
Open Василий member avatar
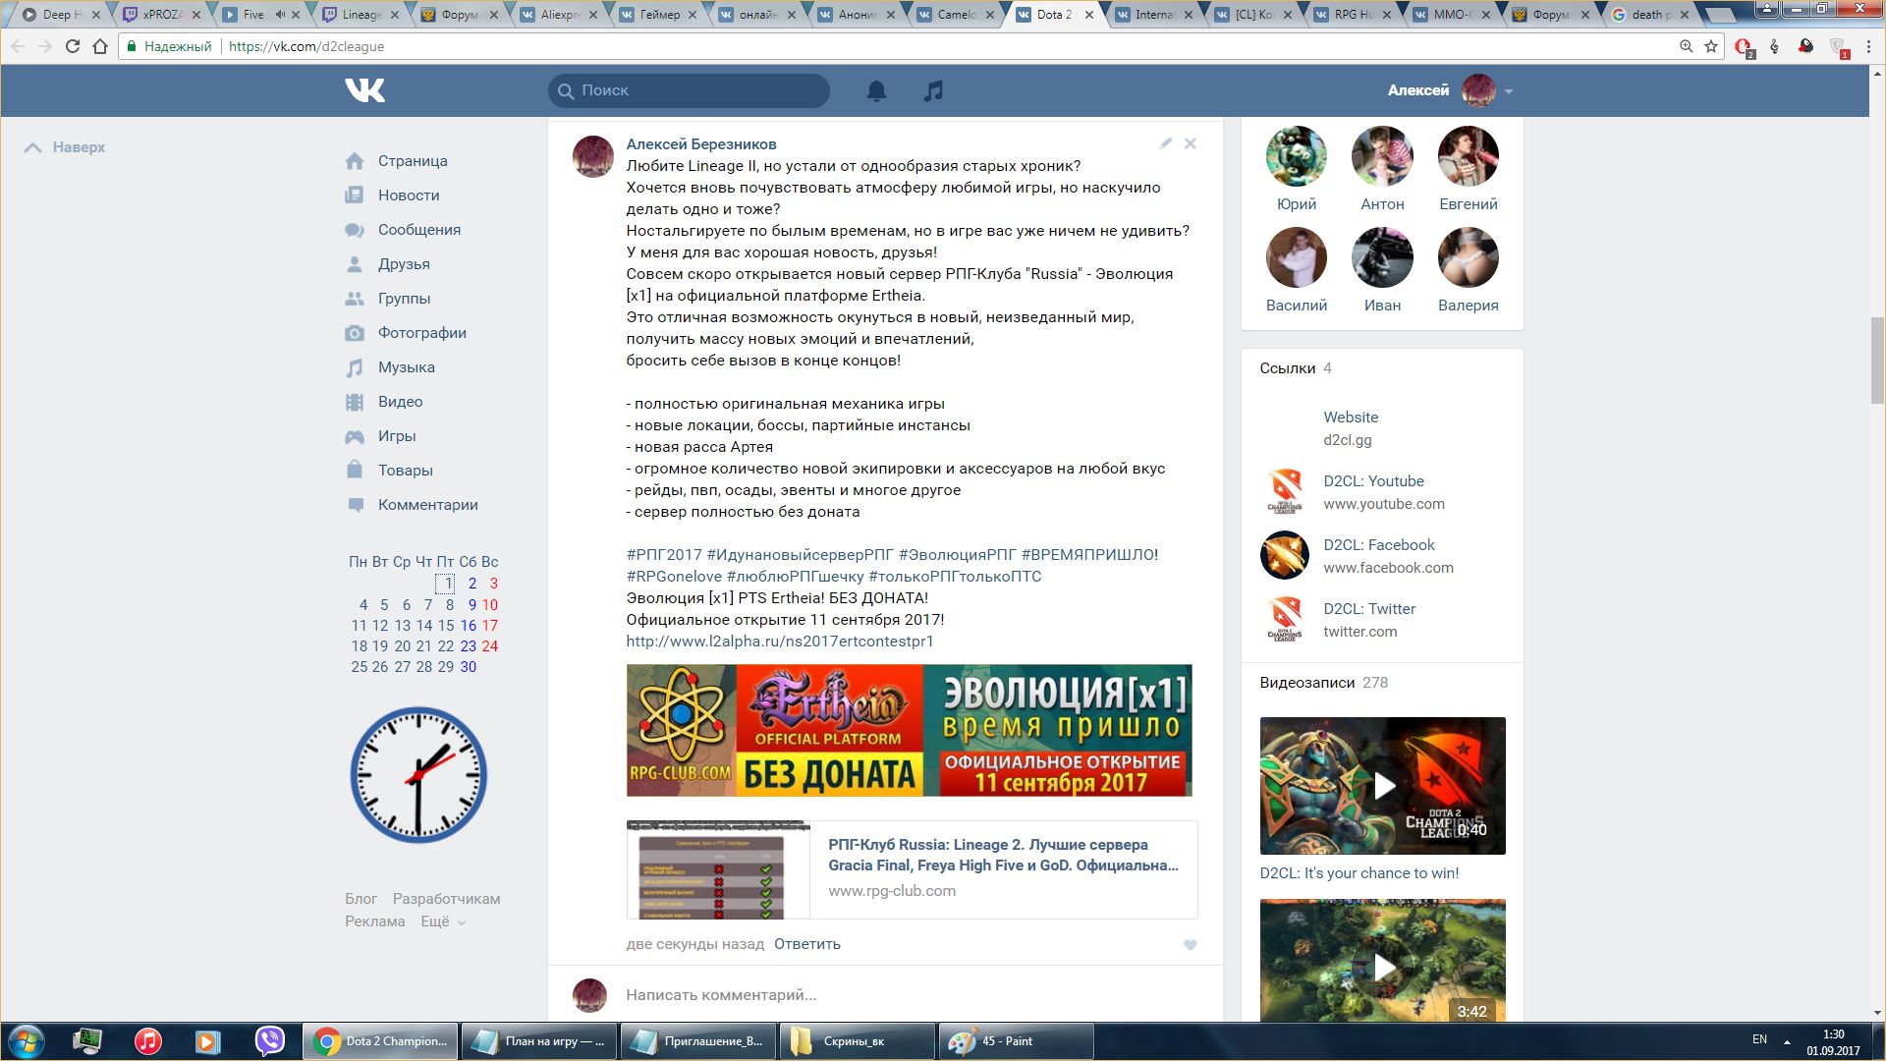point(1296,257)
